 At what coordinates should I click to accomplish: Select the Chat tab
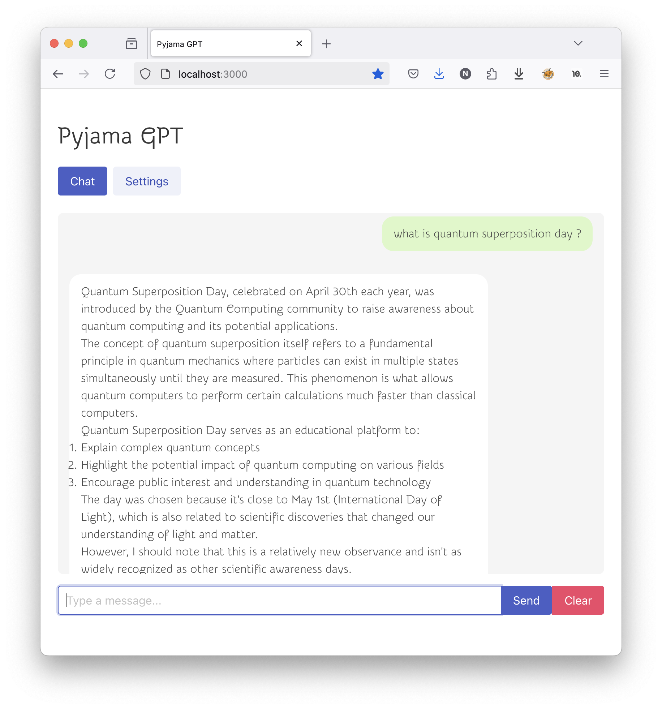coord(82,181)
